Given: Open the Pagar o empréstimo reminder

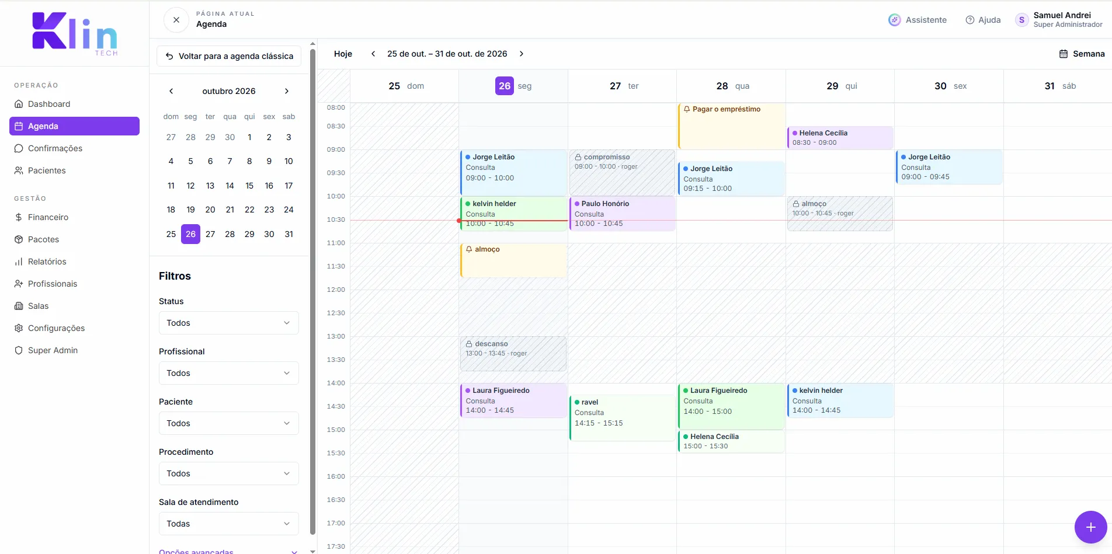Looking at the screenshot, I should click(x=731, y=126).
